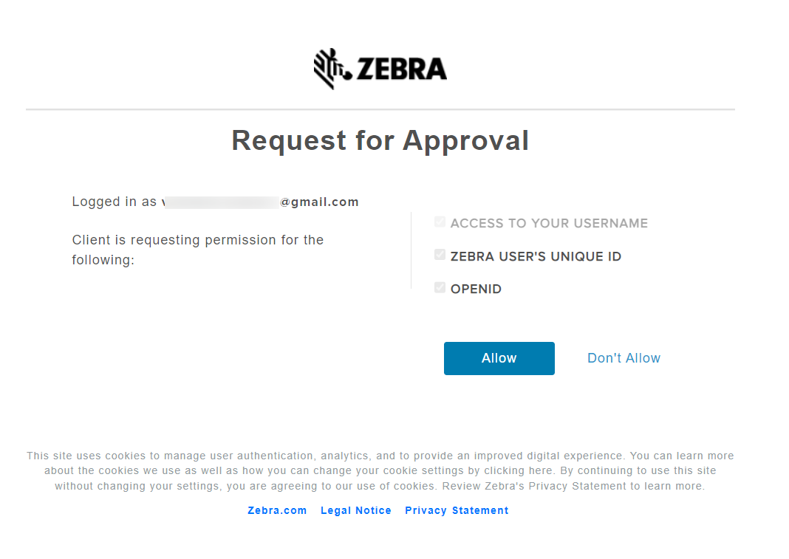The width and height of the screenshot is (789, 559).
Task: Click the Client is requesting permission text
Action: click(x=198, y=250)
